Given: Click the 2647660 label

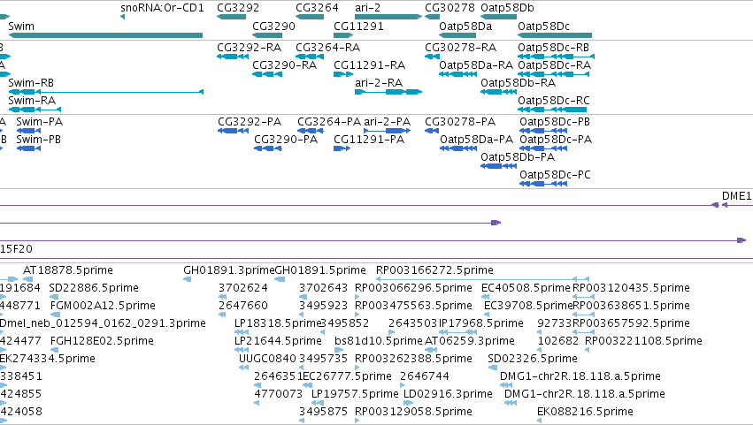Looking at the screenshot, I should tap(243, 306).
